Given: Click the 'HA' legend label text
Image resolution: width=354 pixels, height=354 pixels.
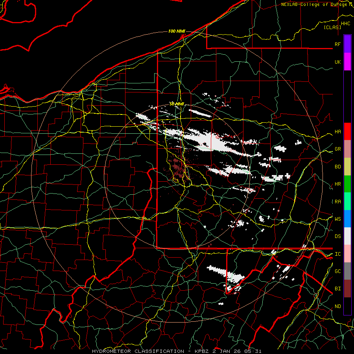Looking at the screenshot, I should (337, 131).
